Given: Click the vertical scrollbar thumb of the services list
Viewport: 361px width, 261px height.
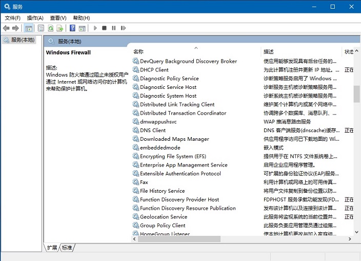Looking at the screenshot, I should click(356, 94).
